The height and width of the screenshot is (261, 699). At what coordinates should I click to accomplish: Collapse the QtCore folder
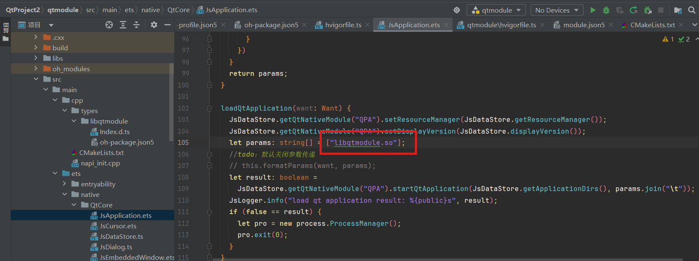click(74, 205)
